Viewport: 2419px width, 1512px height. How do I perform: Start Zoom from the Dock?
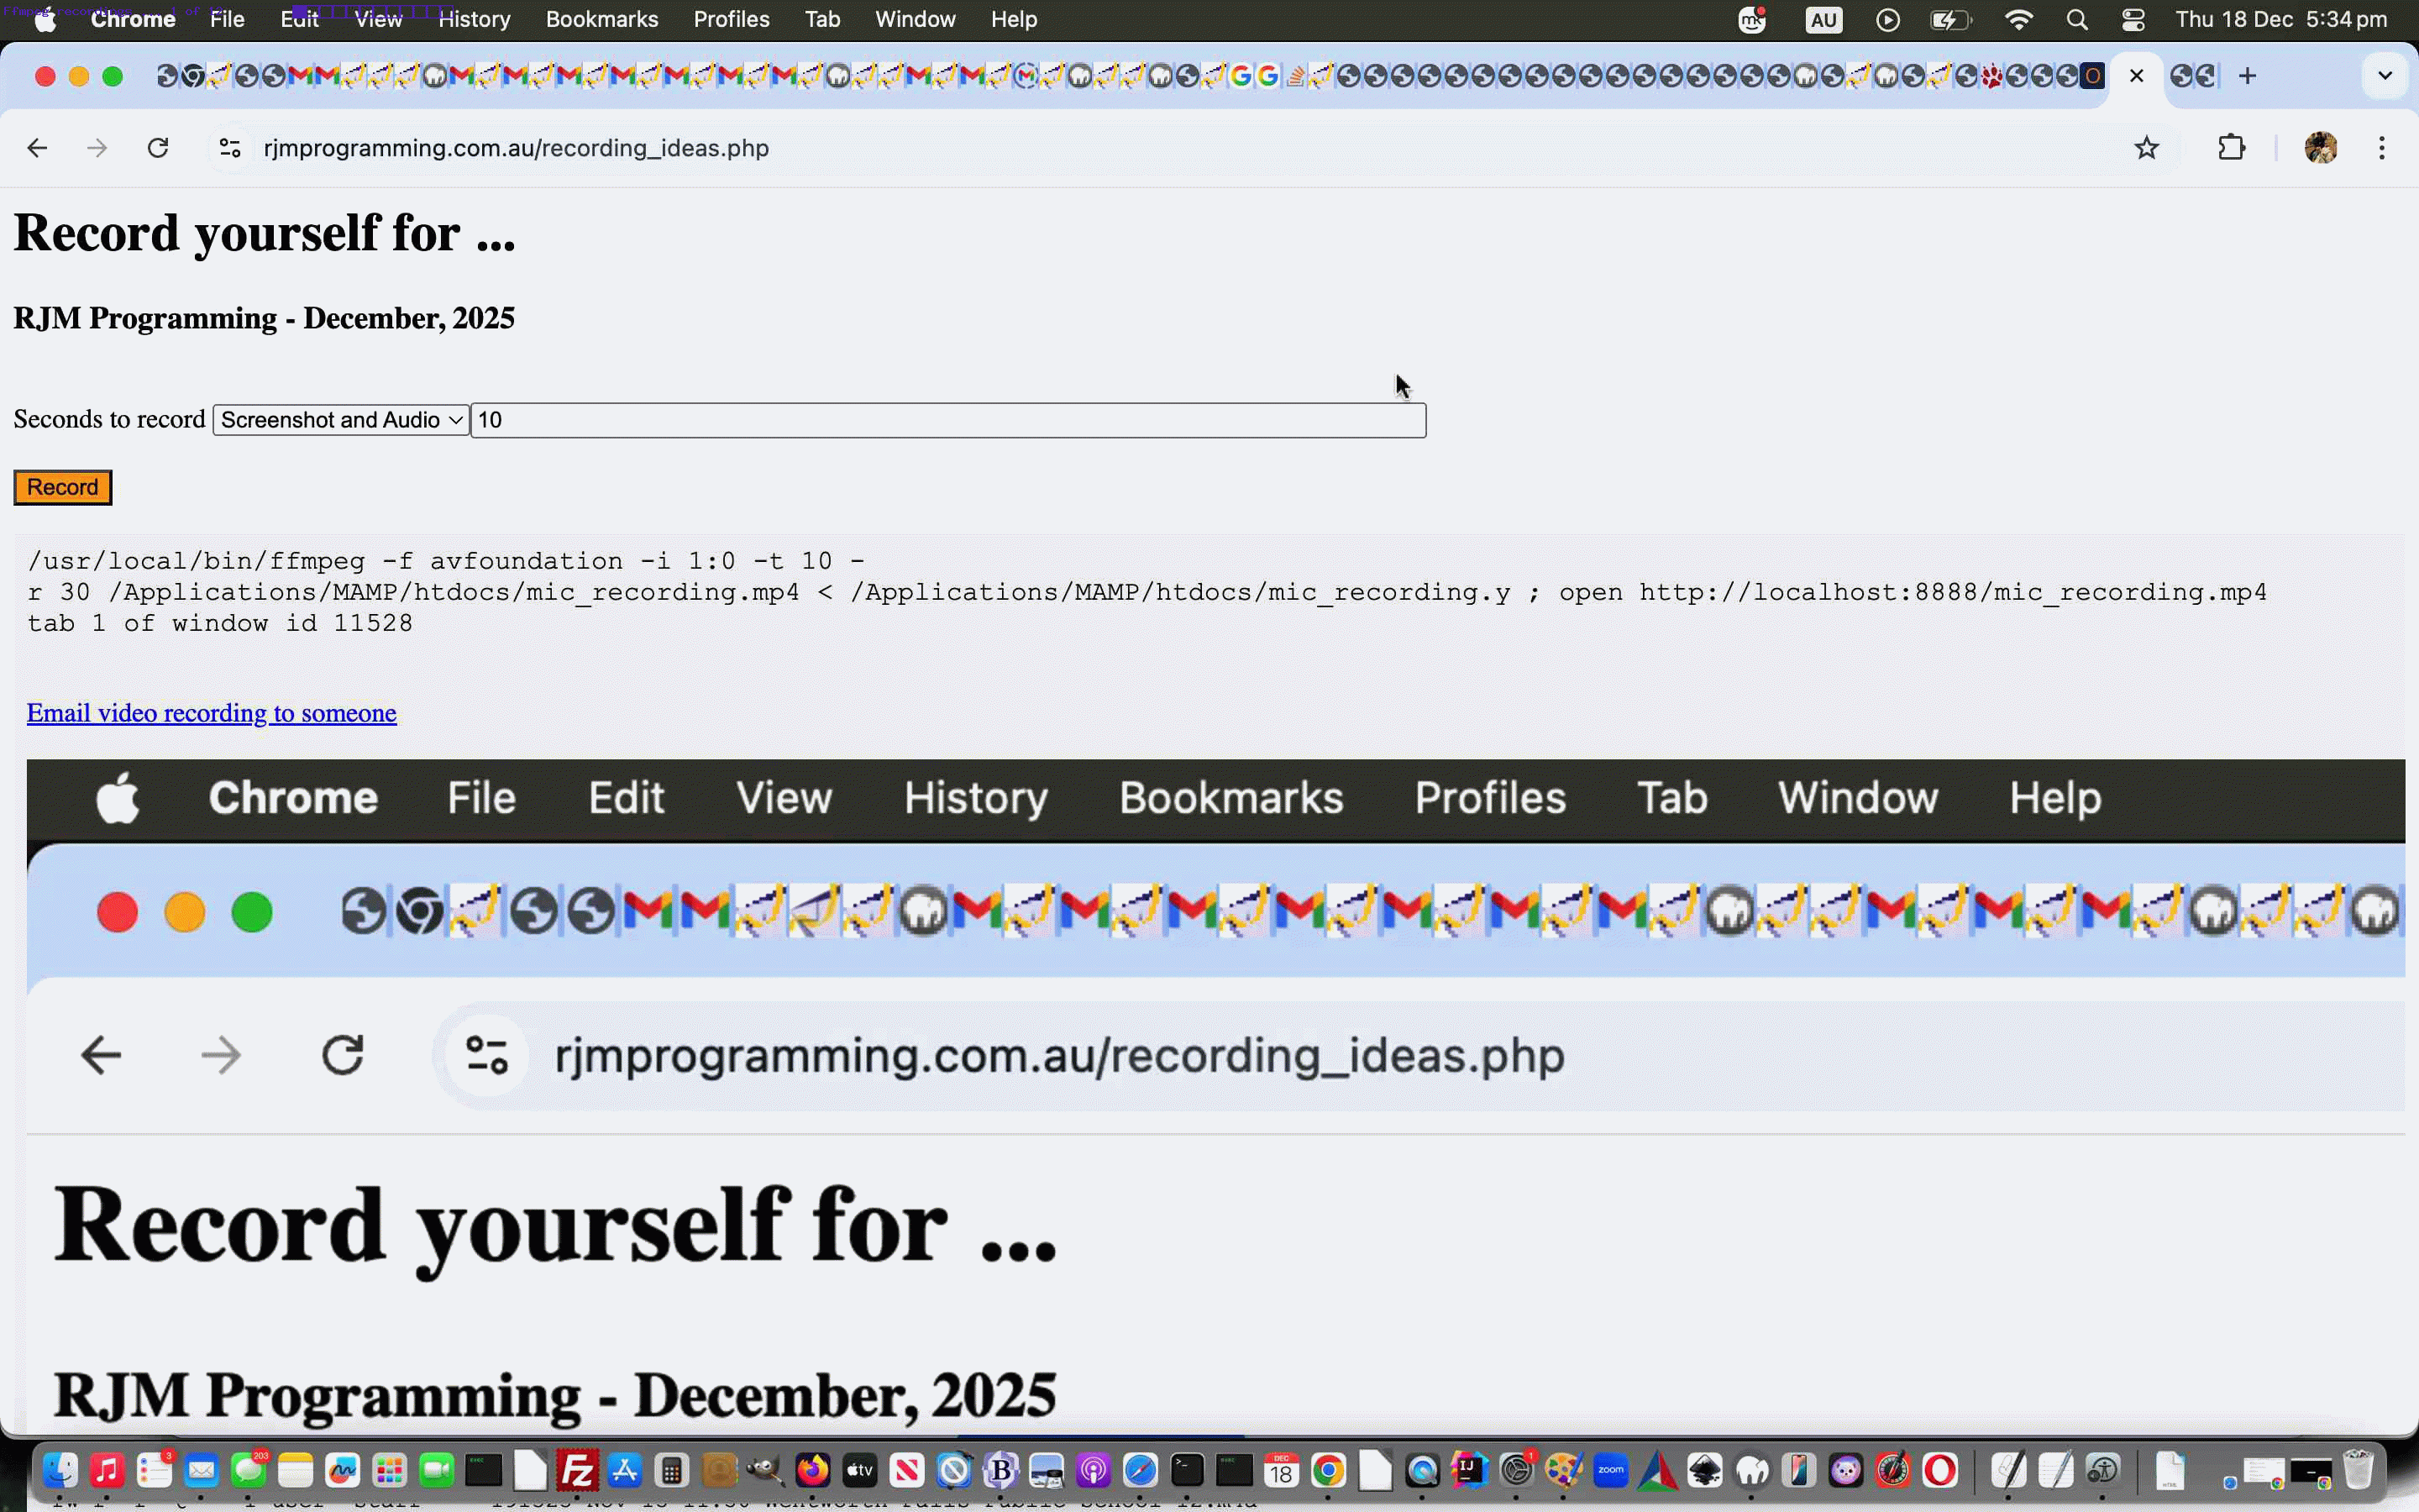(1611, 1470)
